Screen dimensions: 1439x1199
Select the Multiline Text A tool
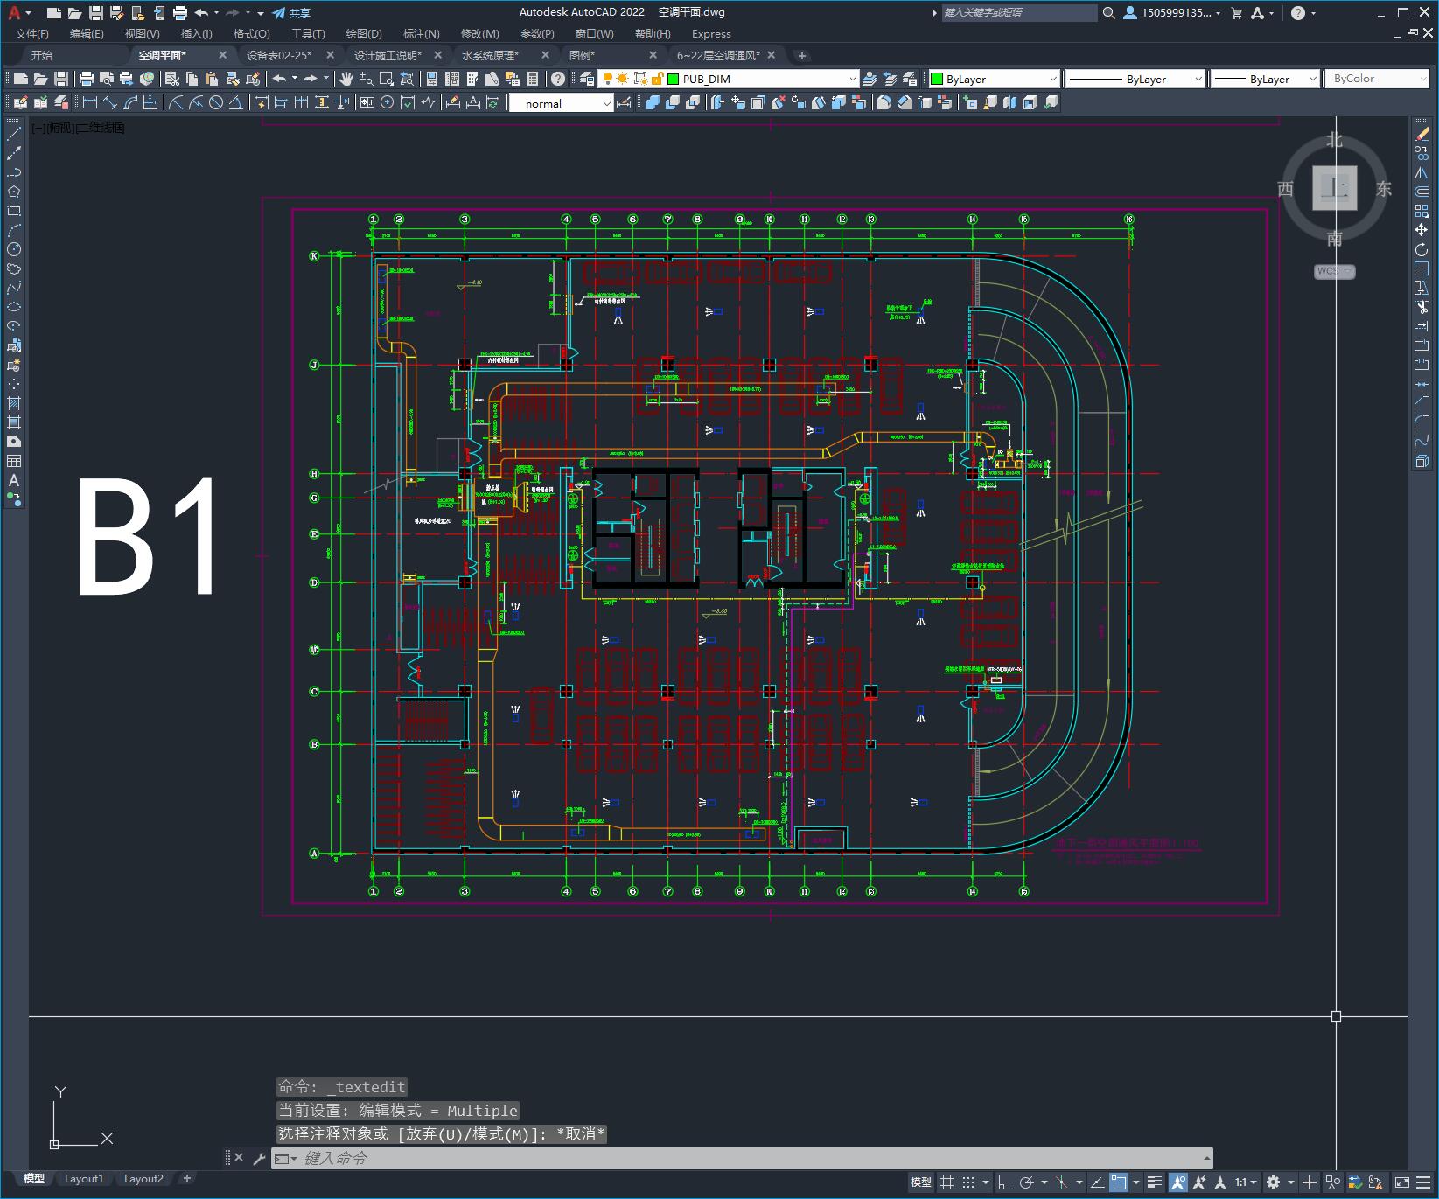(x=14, y=480)
